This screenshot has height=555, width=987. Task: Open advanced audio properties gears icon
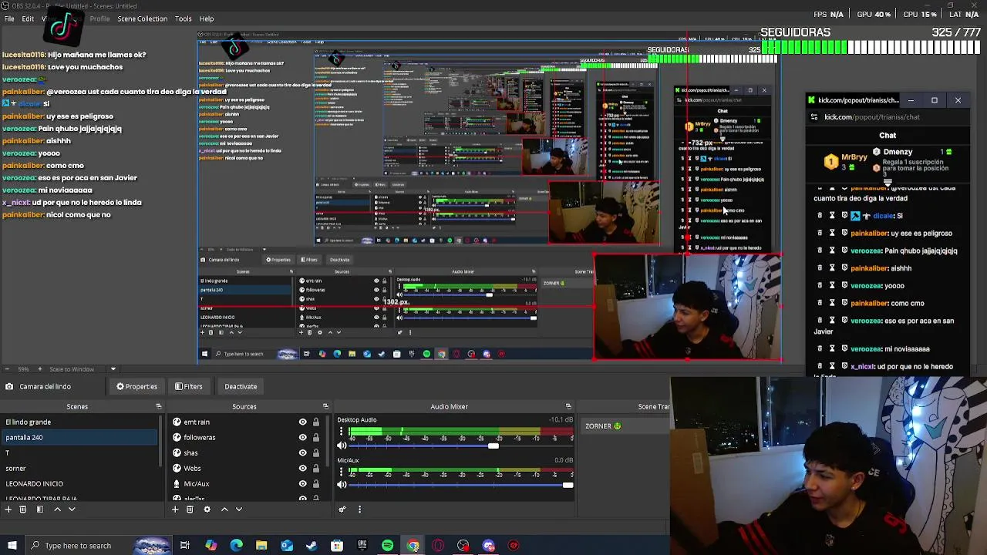coord(342,510)
